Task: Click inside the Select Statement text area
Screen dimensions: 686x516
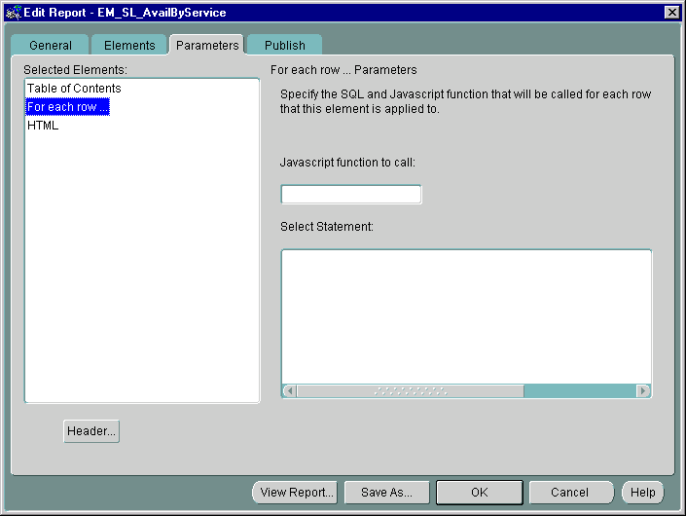Action: coord(466,316)
